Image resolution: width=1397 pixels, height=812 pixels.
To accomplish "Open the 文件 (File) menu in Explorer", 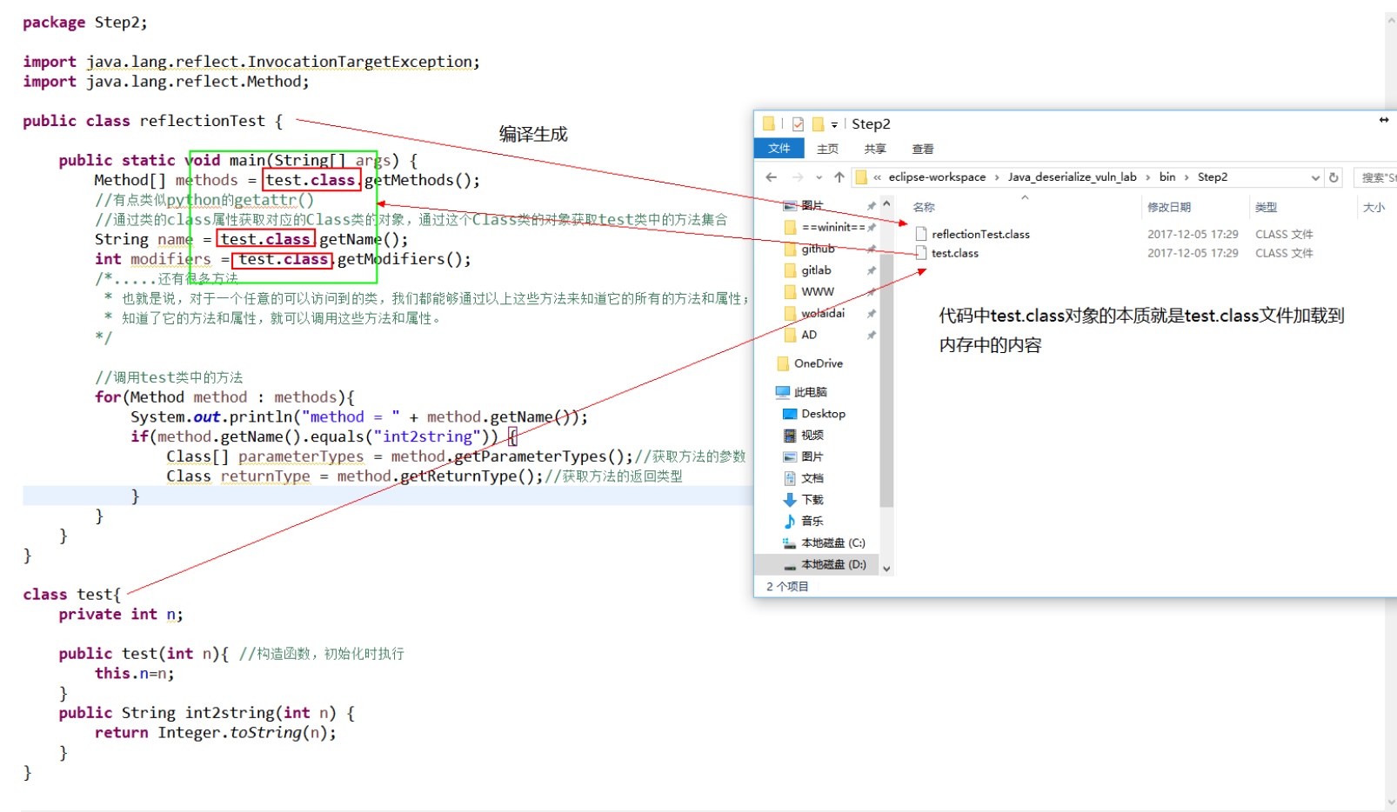I will click(779, 148).
